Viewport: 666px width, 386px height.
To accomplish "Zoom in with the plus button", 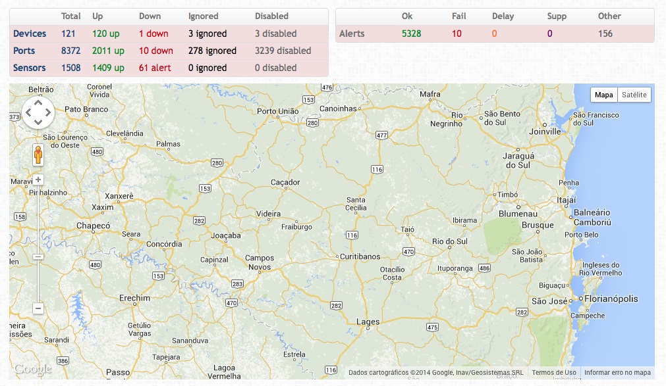I will (x=38, y=180).
